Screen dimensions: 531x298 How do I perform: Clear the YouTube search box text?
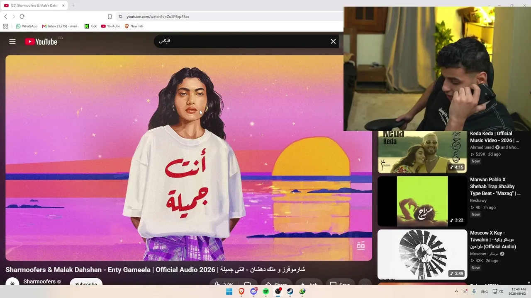pos(333,41)
